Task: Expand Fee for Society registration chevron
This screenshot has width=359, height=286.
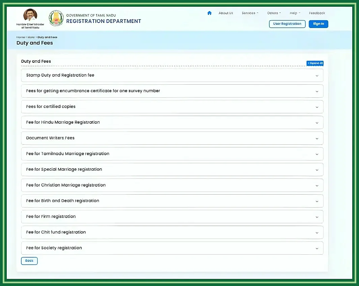Action: click(x=317, y=248)
